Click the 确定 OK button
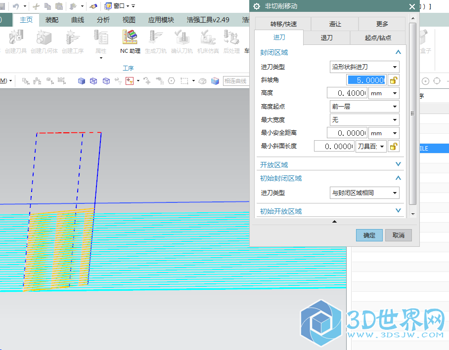The image size is (449, 350). click(x=369, y=235)
